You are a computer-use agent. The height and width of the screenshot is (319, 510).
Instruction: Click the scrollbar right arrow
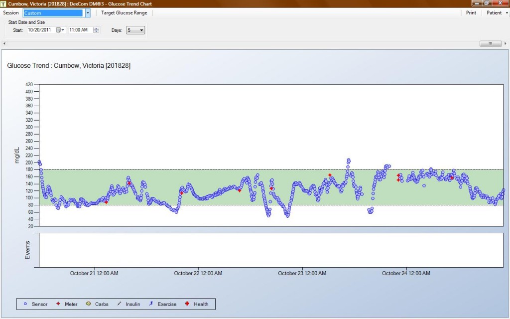click(x=506, y=43)
